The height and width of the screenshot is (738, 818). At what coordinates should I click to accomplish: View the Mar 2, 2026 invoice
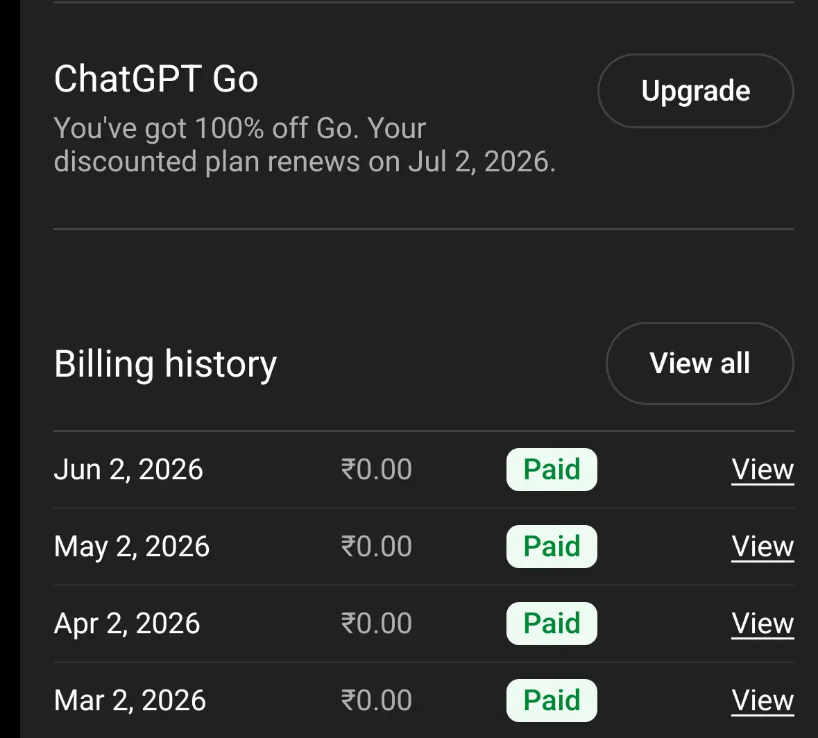[x=762, y=701]
